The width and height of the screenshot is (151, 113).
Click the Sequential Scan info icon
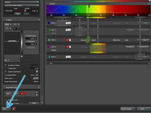[37, 87]
